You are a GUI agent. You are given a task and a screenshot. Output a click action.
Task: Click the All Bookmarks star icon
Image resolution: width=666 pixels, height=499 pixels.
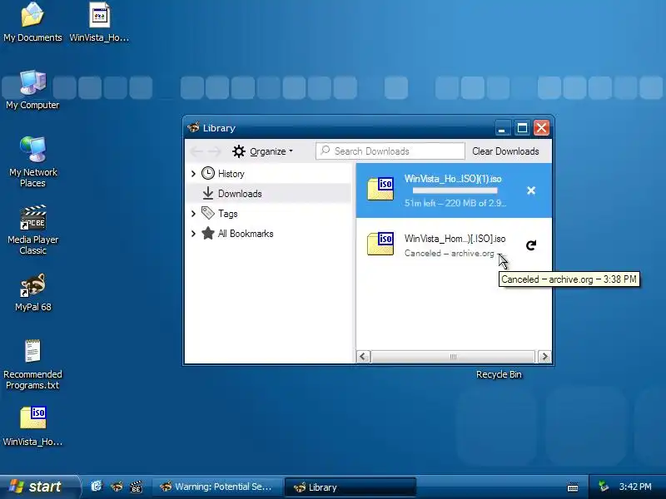207,233
